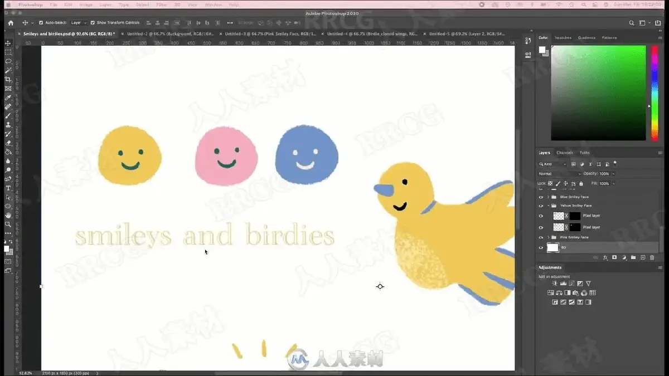The height and width of the screenshot is (376, 669).
Task: Select the Rectangular Marquee tool
Action: point(8,52)
